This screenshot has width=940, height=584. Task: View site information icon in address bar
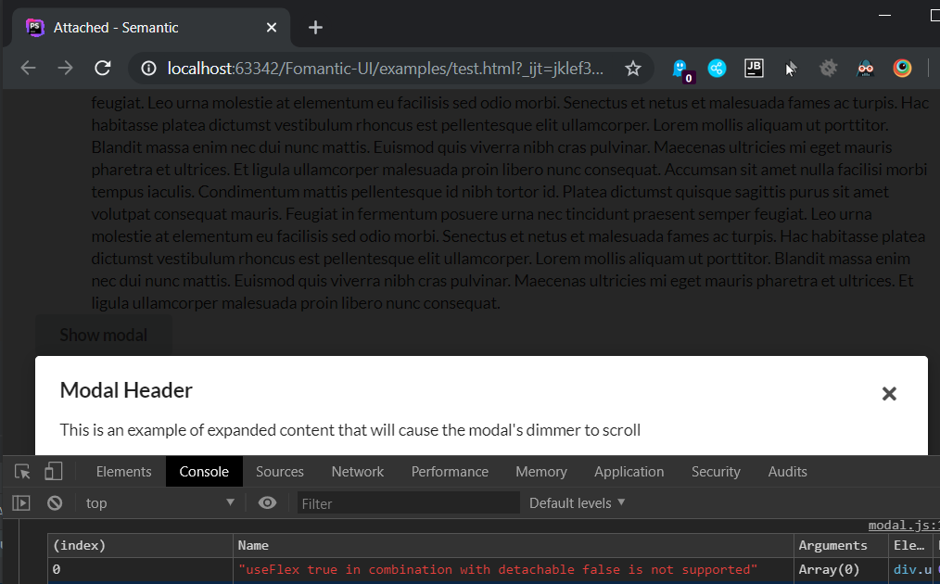[148, 69]
